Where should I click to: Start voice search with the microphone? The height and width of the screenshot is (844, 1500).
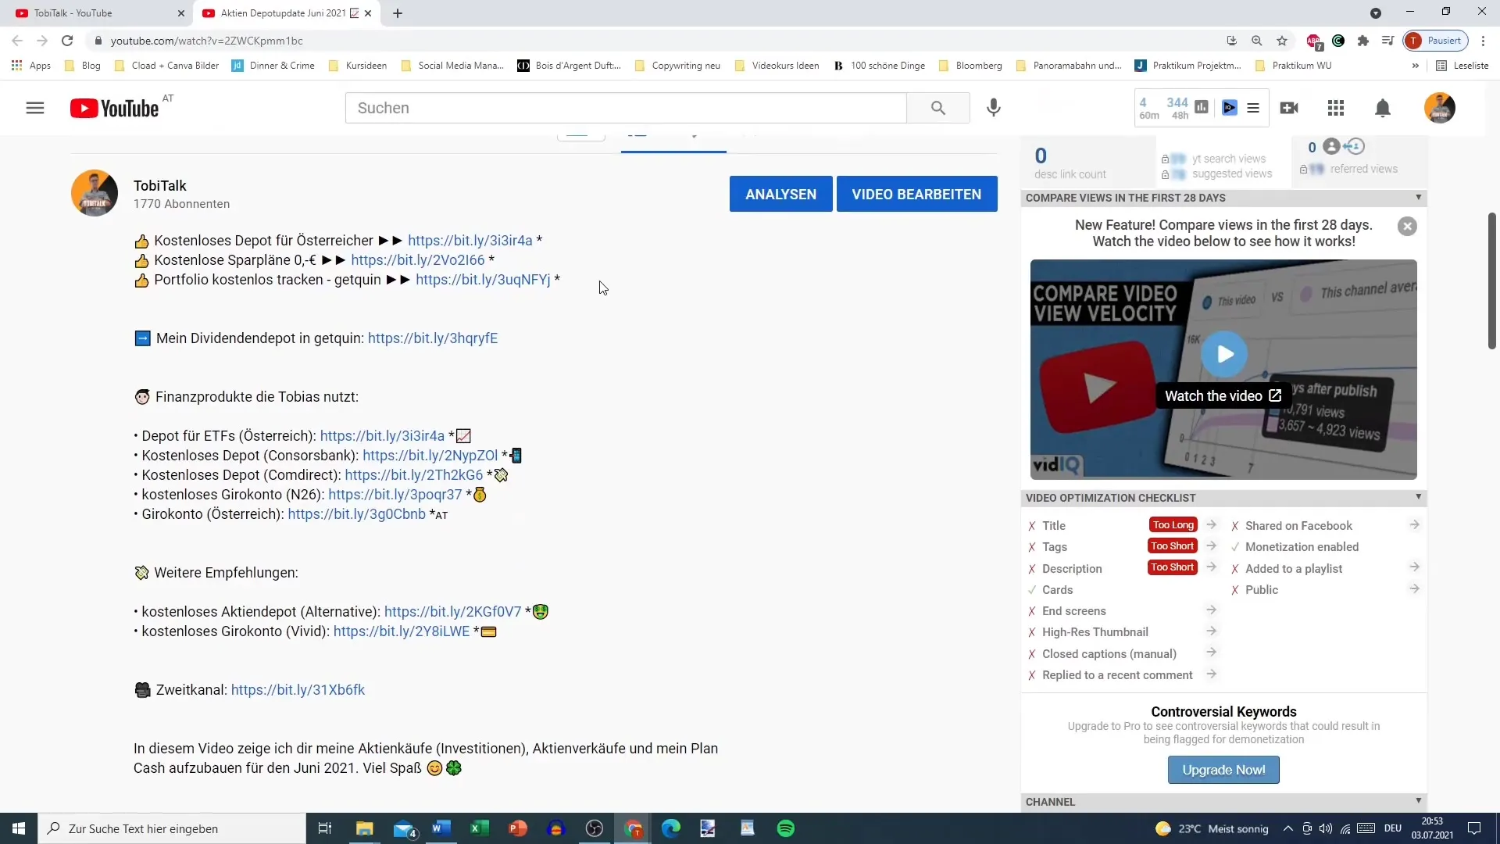pyautogui.click(x=993, y=108)
